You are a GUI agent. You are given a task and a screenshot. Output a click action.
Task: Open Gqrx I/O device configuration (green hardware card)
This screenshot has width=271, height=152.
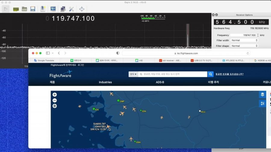16,9
